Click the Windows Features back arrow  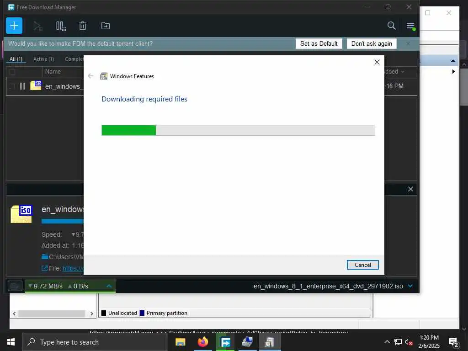pos(91,76)
